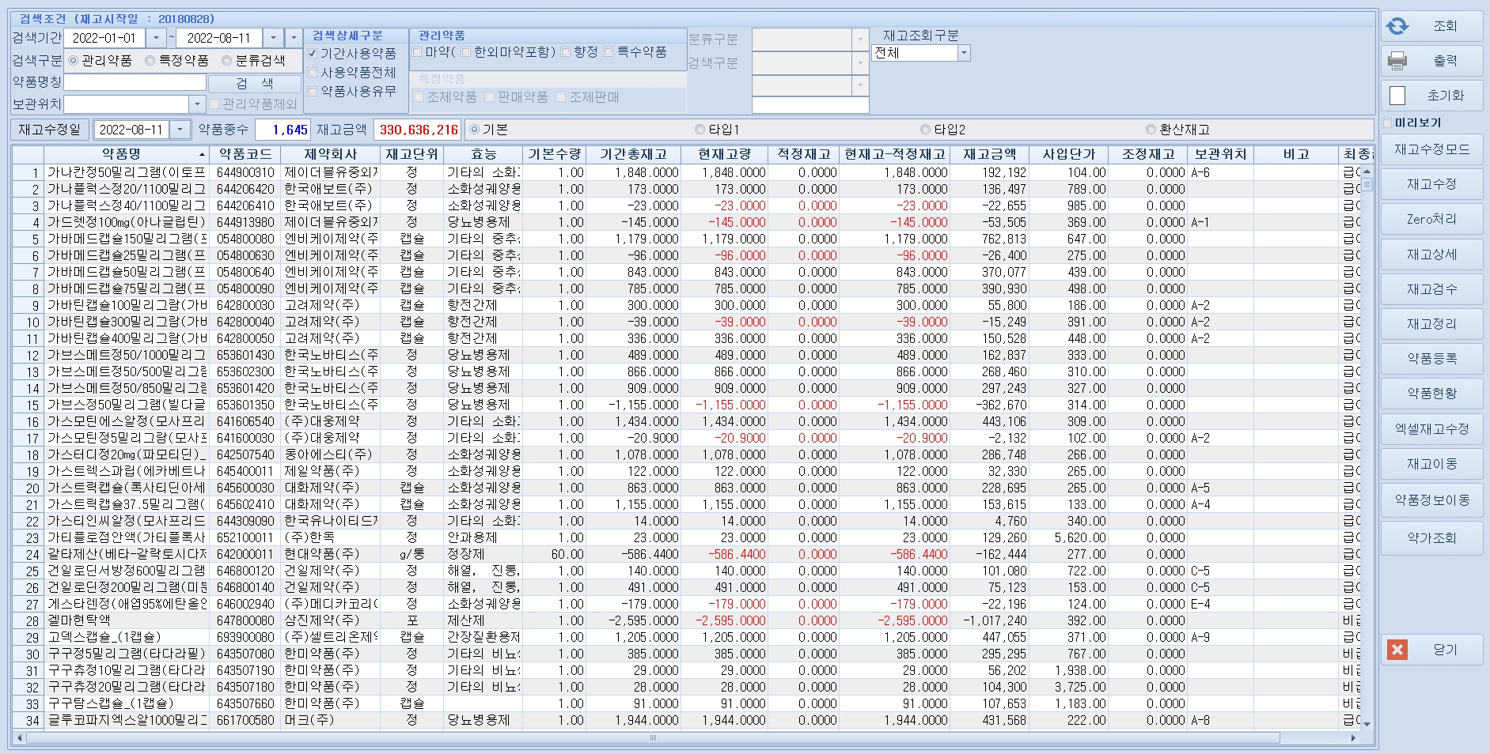1490x754 pixels.
Task: Click the 출력 printer icon
Action: click(x=1397, y=61)
